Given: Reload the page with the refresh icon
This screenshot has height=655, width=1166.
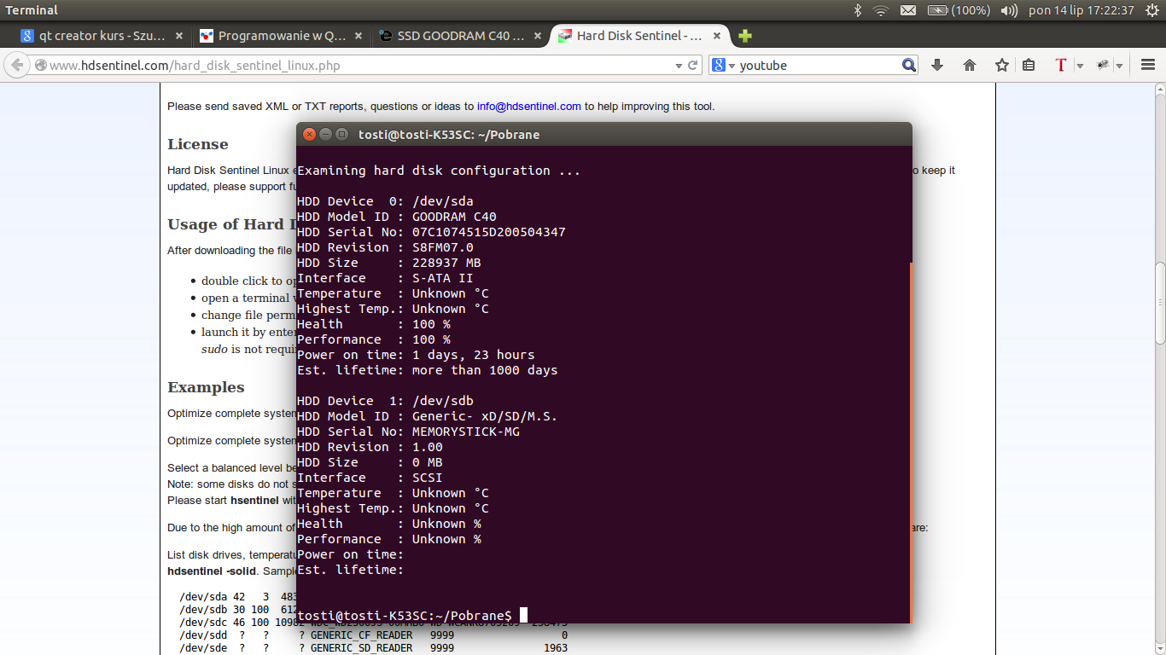Looking at the screenshot, I should click(x=693, y=65).
